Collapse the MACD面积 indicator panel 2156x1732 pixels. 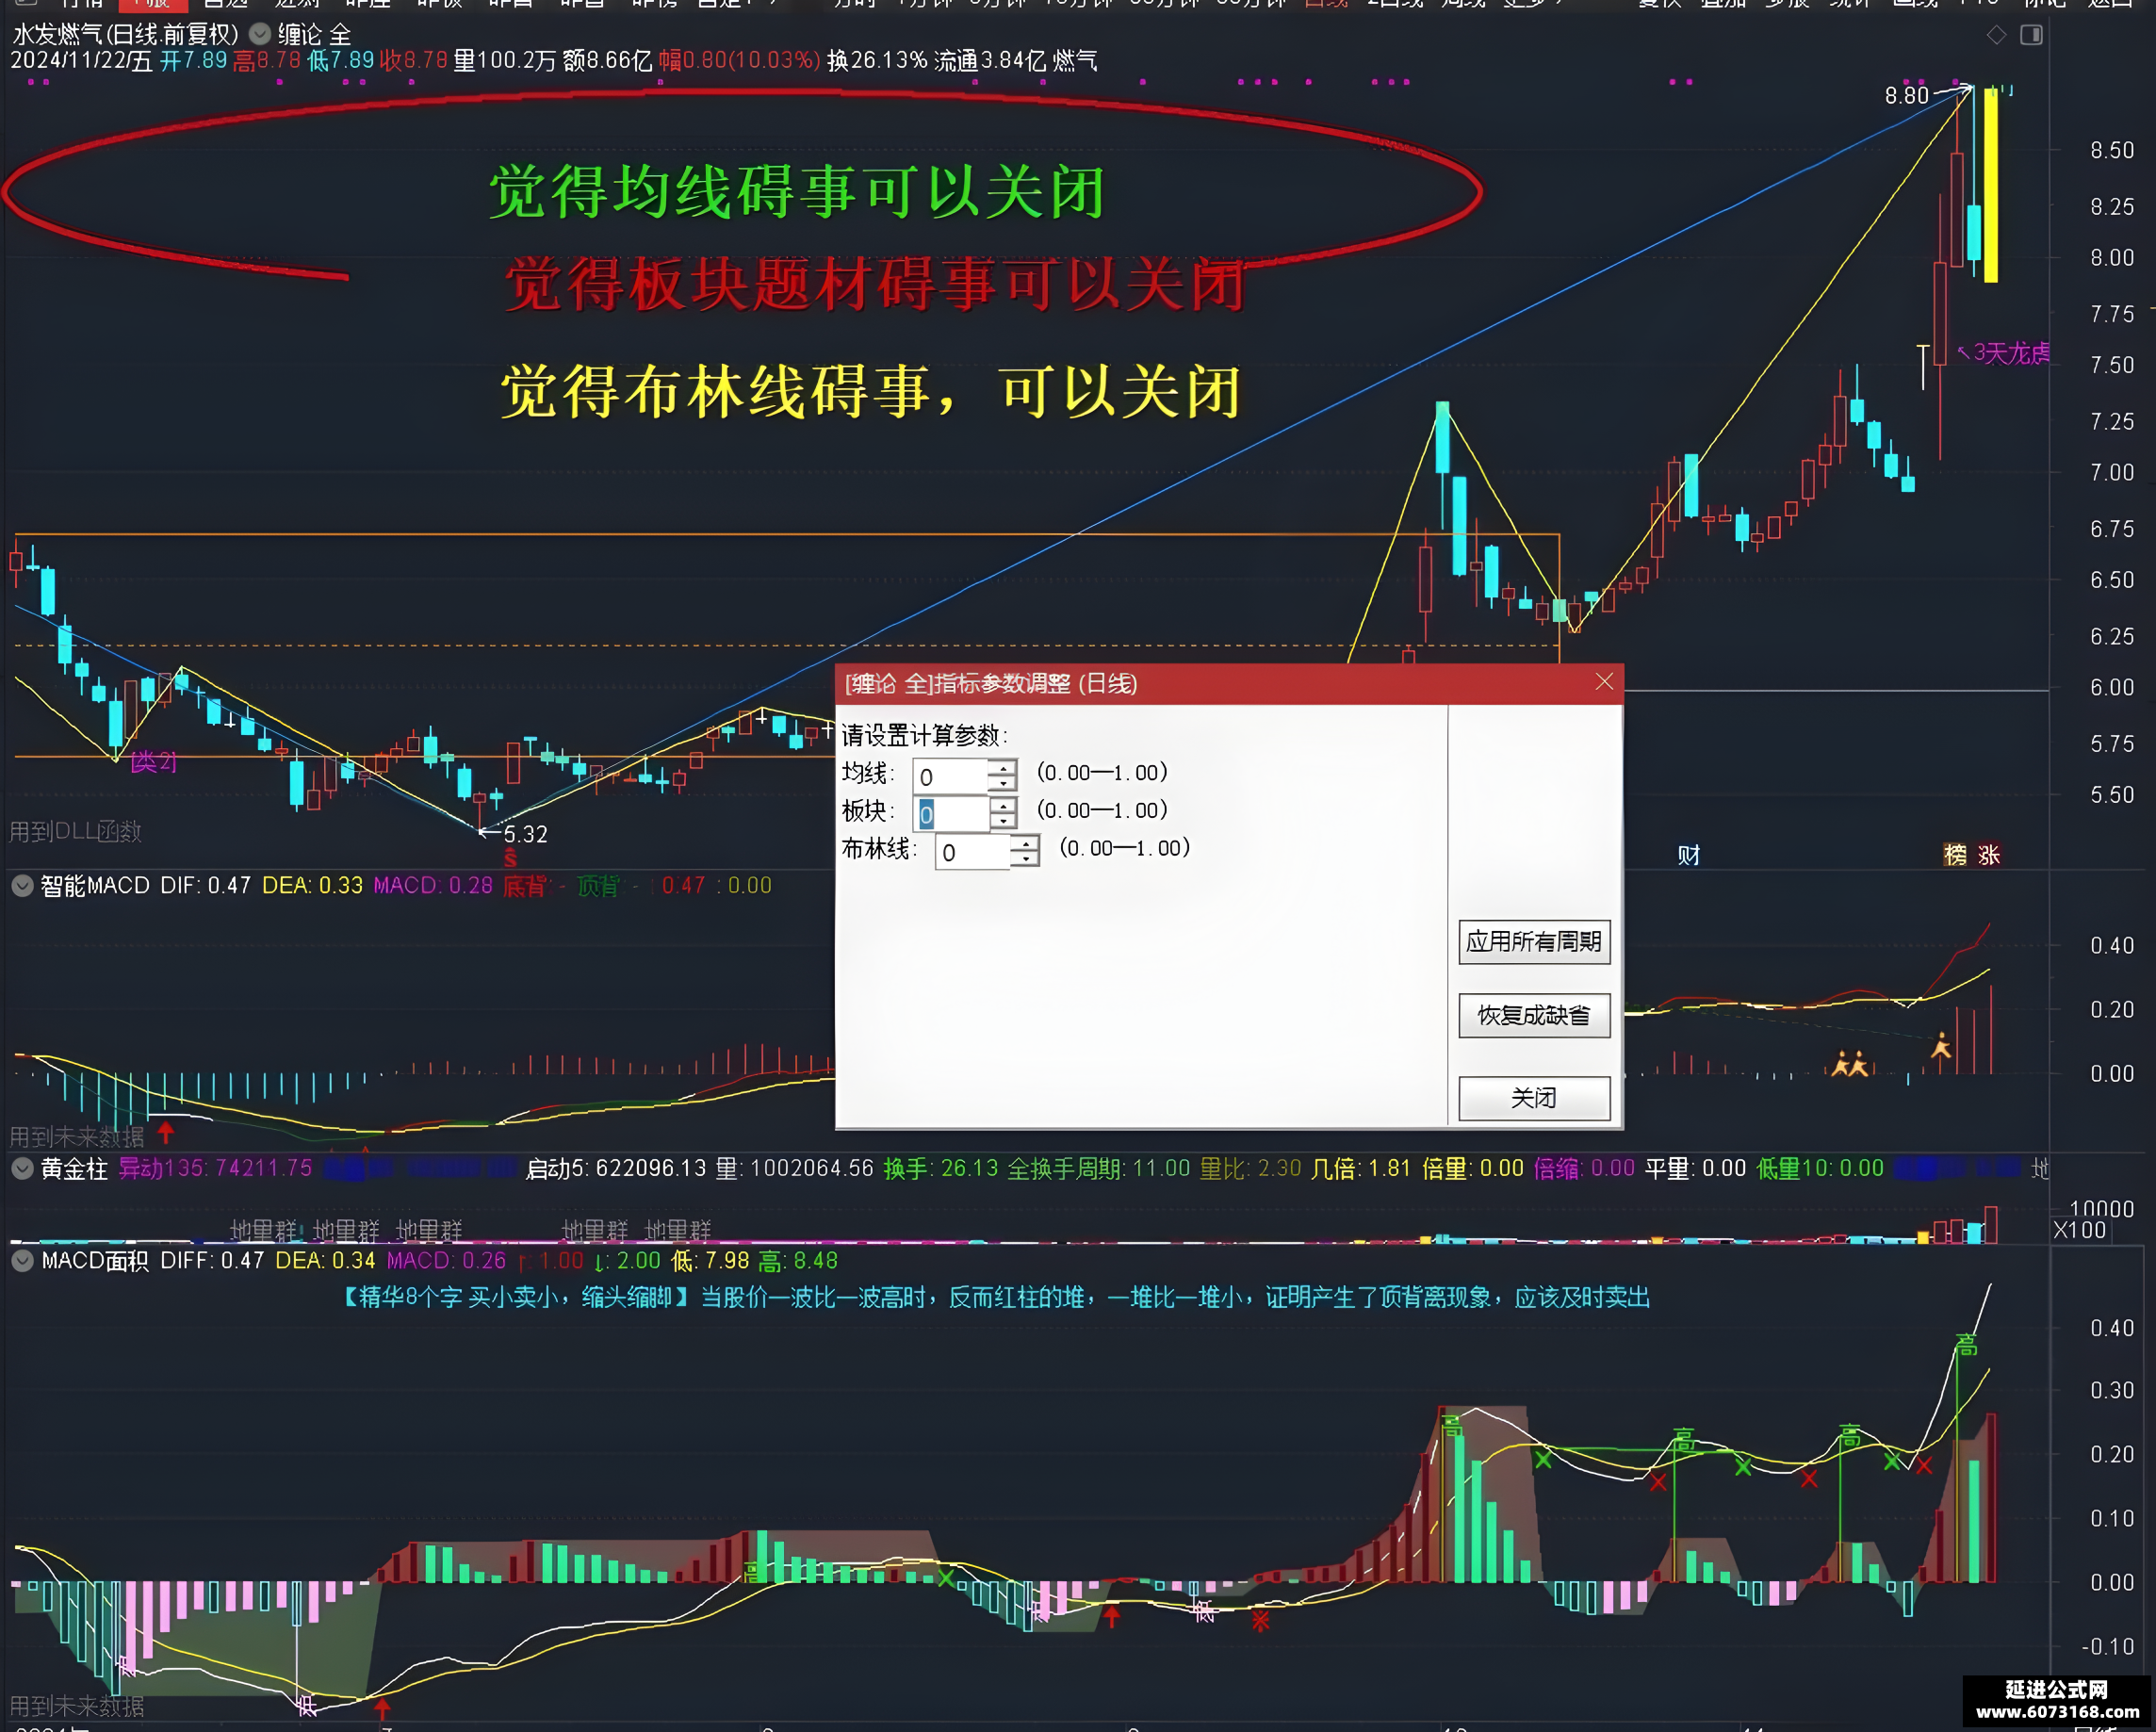click(22, 1261)
